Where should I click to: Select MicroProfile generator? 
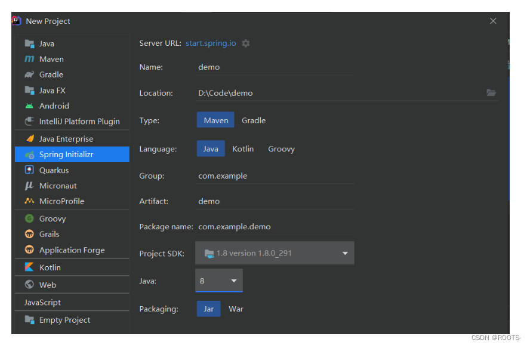72,201
